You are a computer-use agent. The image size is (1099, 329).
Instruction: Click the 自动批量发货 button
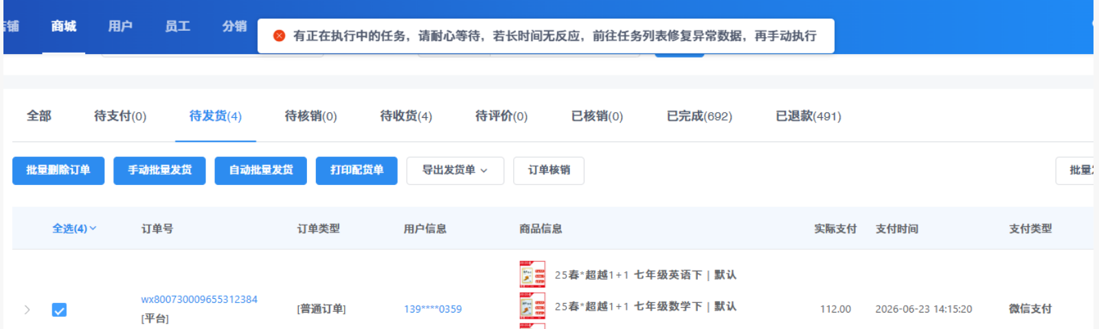[261, 171]
